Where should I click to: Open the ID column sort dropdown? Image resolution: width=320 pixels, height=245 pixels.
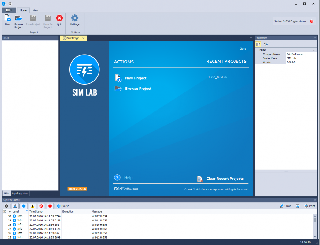(10, 211)
